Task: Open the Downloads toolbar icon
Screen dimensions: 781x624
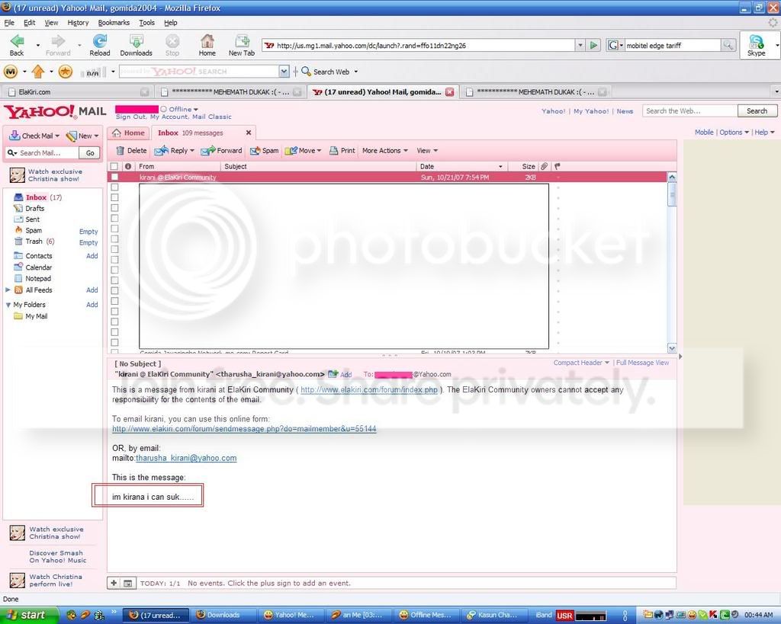Action: point(136,41)
